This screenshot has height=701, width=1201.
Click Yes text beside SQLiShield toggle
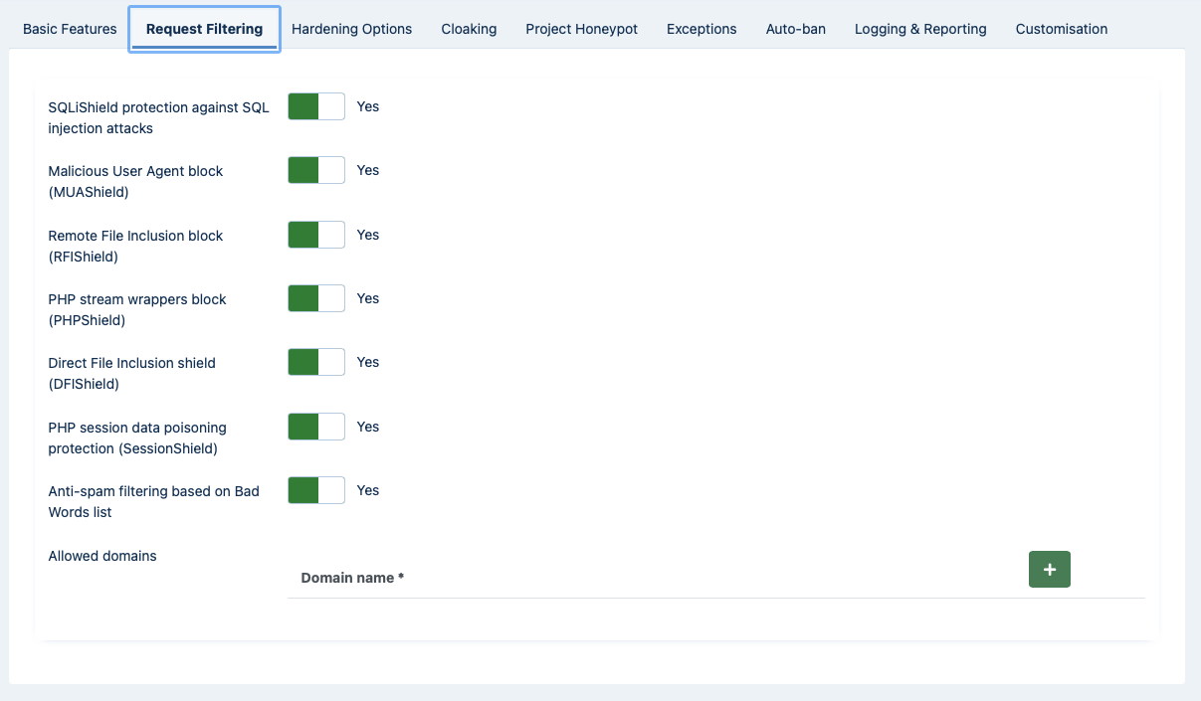(x=368, y=106)
